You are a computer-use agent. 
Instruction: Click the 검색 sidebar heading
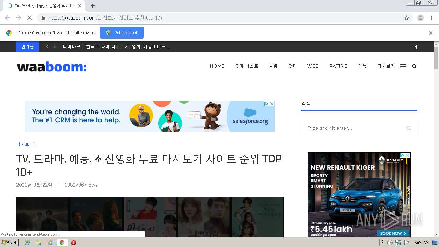[x=306, y=104]
